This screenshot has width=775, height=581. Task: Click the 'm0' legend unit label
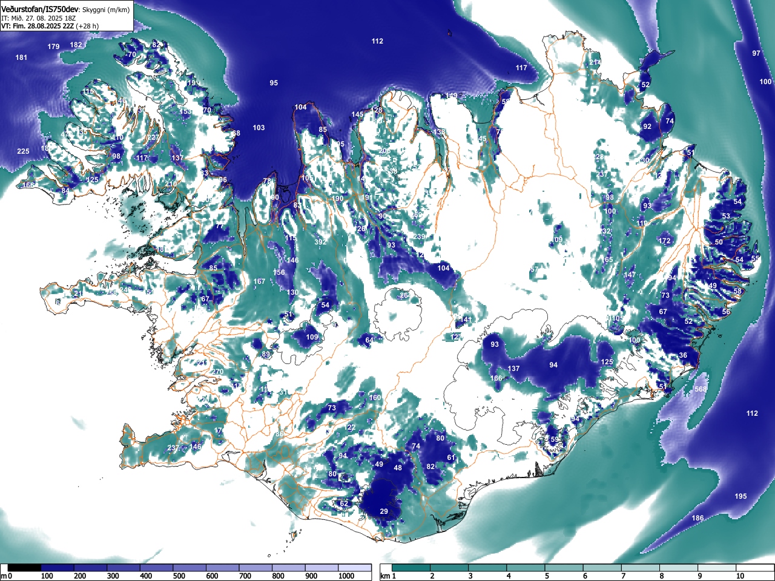click(x=7, y=576)
